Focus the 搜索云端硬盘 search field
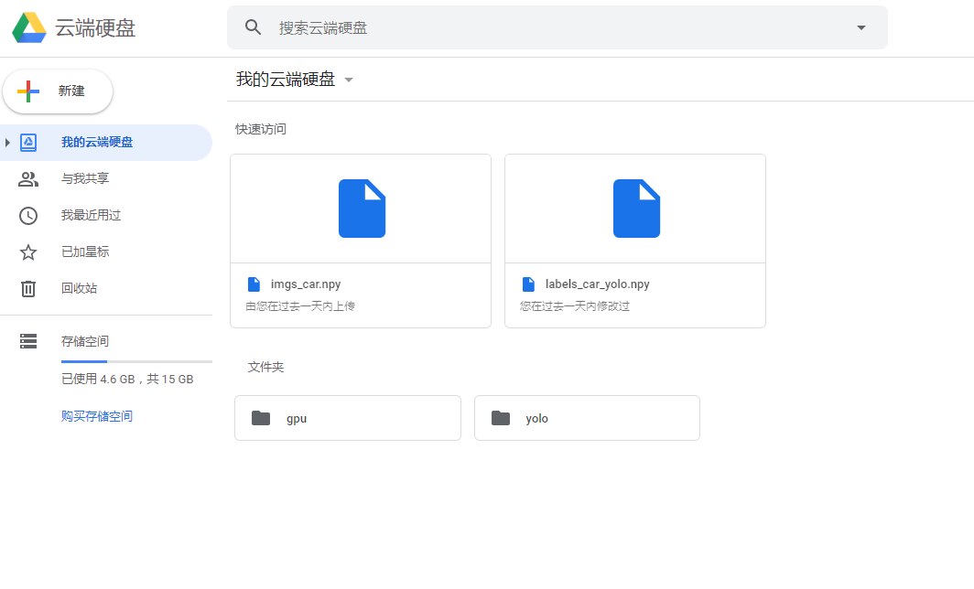This screenshot has height=589, width=974. 557,27
